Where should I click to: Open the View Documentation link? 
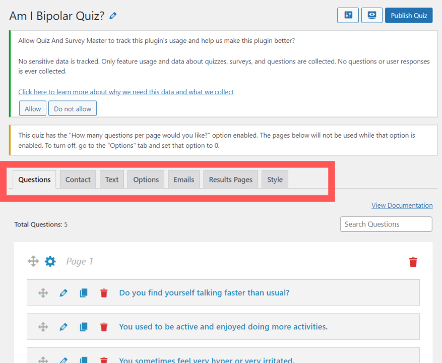tap(402, 205)
